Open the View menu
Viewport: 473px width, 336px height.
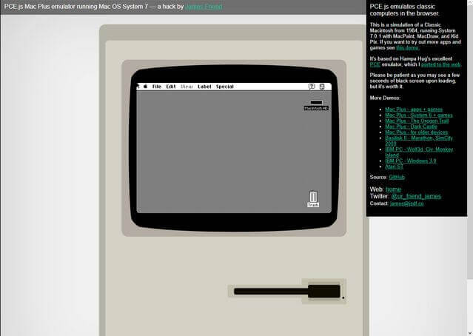[x=187, y=87]
